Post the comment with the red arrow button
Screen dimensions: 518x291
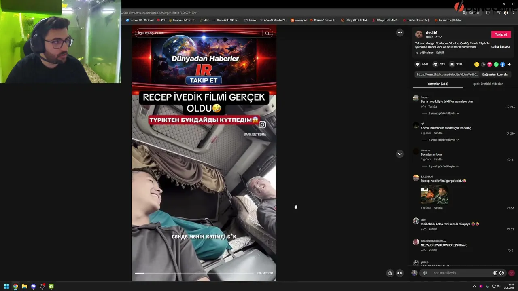(512, 273)
